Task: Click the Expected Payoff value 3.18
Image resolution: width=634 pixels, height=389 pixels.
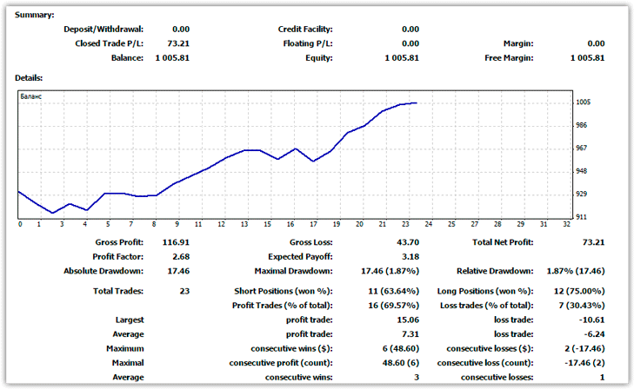Action: pyautogui.click(x=410, y=257)
